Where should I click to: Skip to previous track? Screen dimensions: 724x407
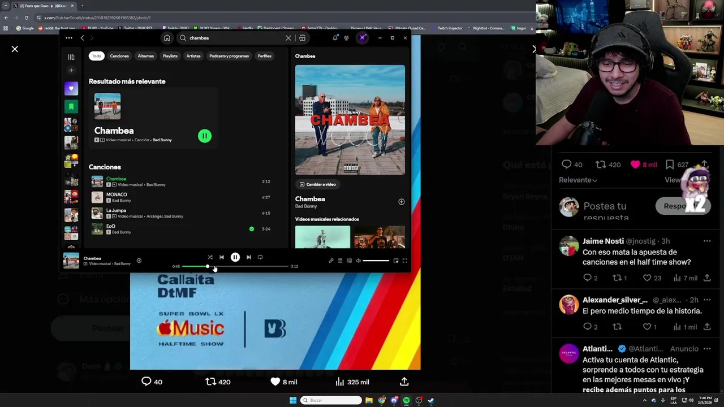[x=222, y=257]
